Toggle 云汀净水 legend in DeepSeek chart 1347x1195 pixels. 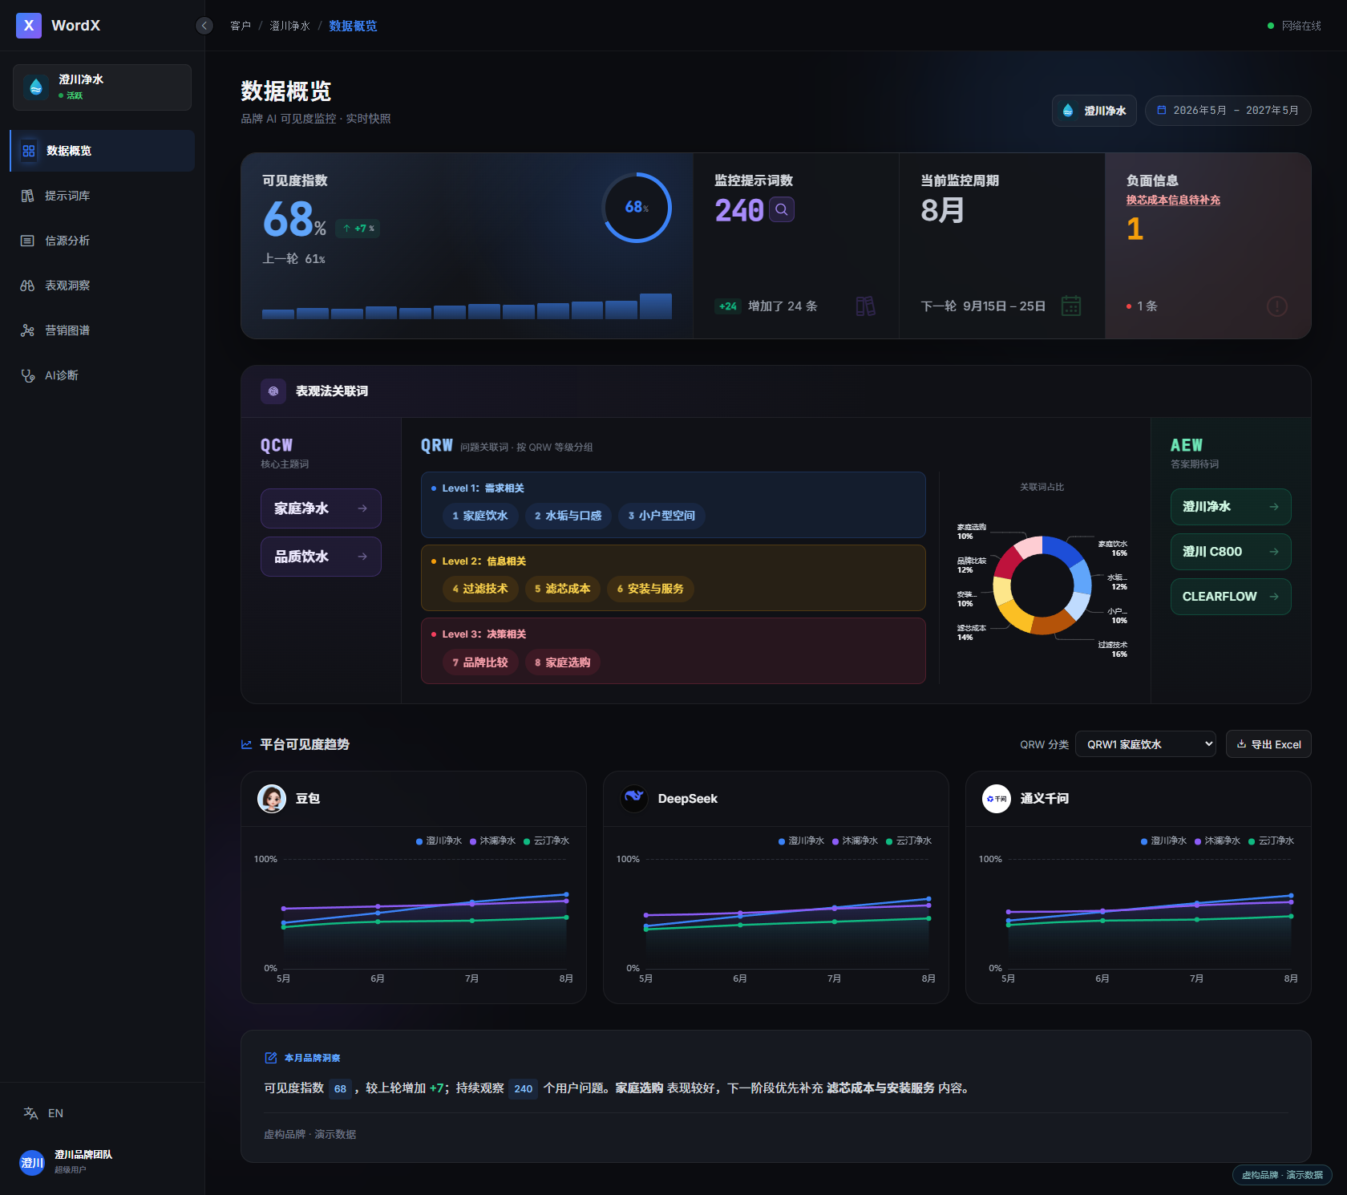(x=908, y=841)
